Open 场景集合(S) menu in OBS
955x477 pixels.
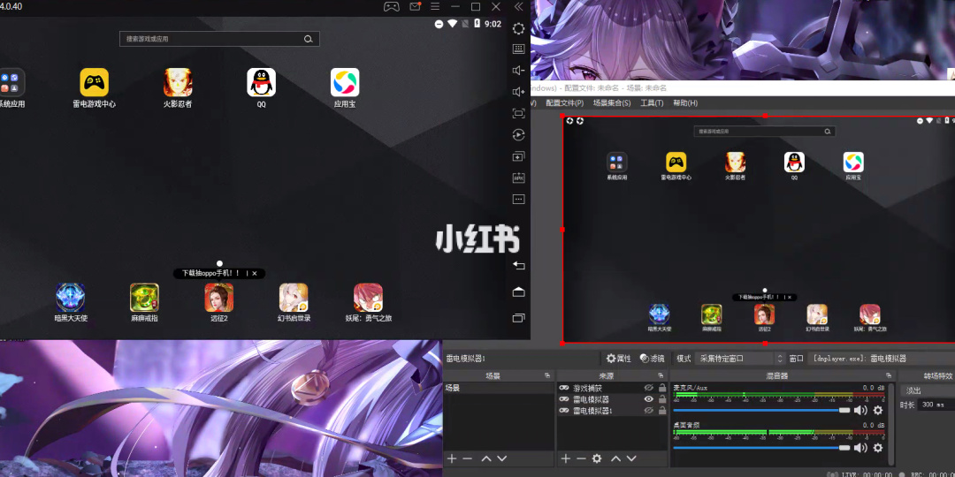coord(612,102)
